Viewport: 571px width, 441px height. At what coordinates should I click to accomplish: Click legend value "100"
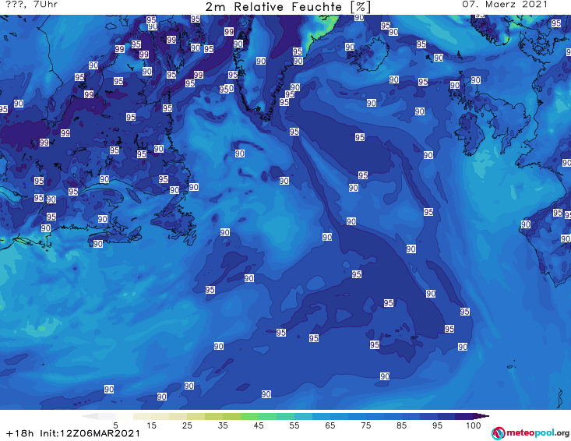click(473, 425)
